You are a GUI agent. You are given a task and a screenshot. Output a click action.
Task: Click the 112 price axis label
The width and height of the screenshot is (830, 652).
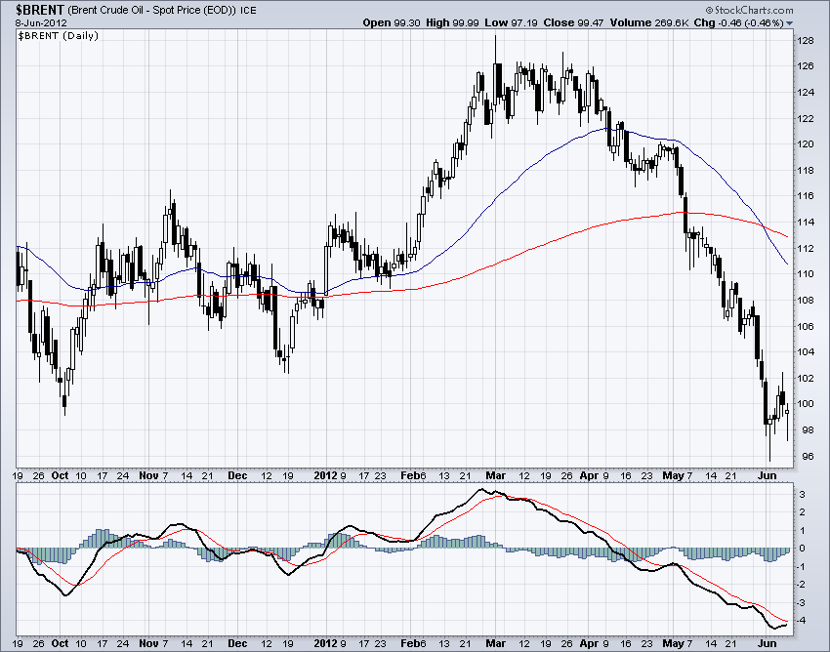806,248
